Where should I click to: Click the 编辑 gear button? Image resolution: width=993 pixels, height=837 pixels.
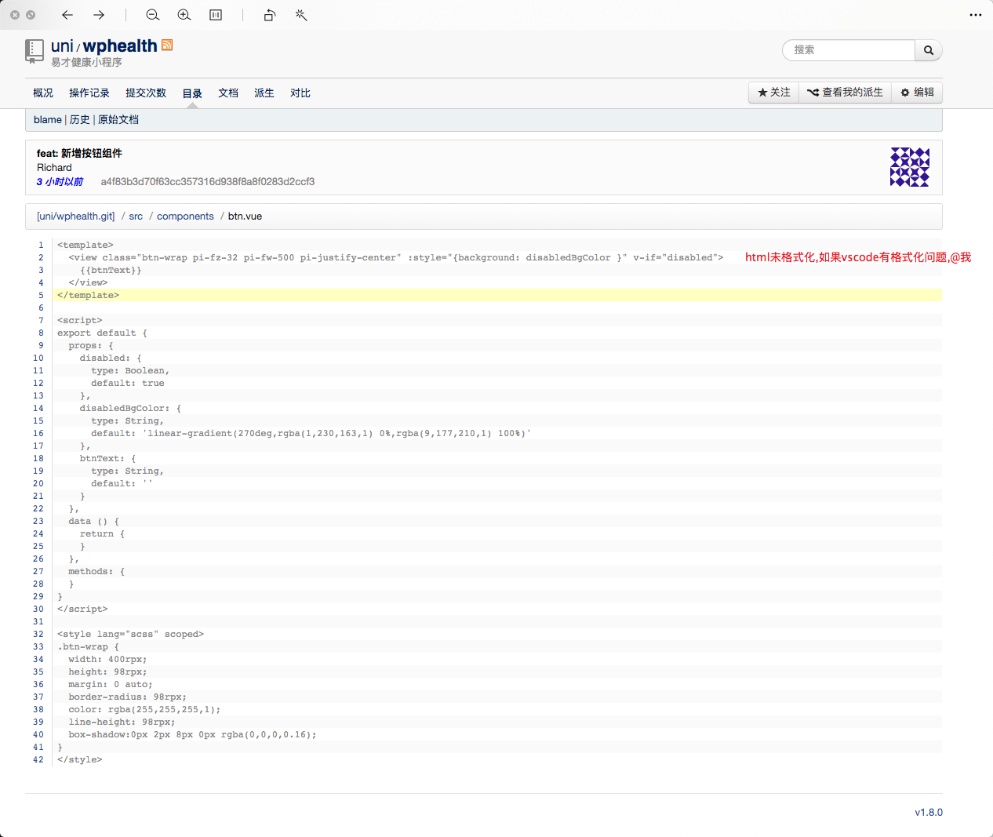tap(917, 93)
